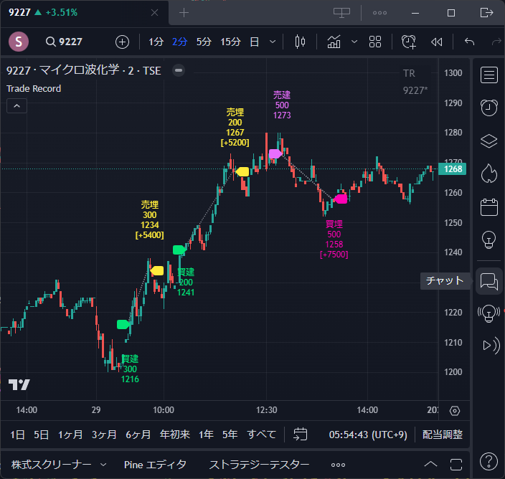Set date range to 5日

(41, 435)
